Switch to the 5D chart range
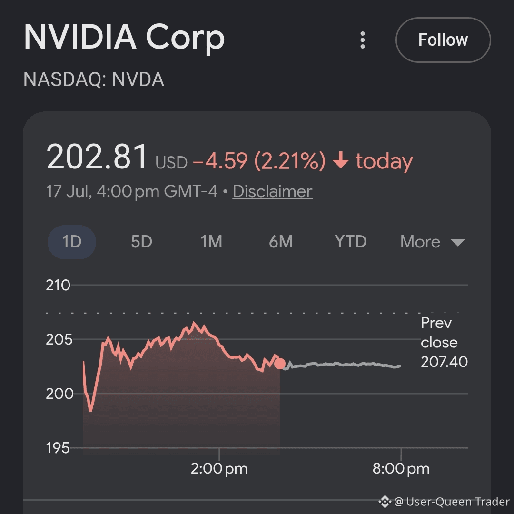Image resolution: width=514 pixels, height=514 pixels. (x=142, y=242)
